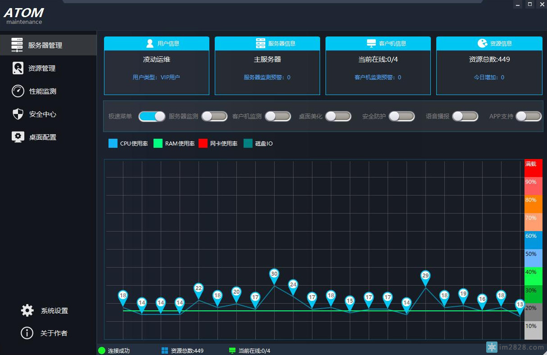Click 连接成功 in the status bar
Screen dimensions: 547x355
point(113,350)
